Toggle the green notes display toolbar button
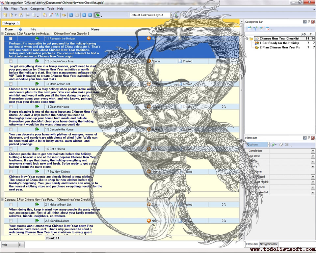The image size is (316, 253). (x=97, y=15)
